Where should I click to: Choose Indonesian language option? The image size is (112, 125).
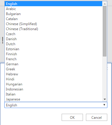point(53,89)
